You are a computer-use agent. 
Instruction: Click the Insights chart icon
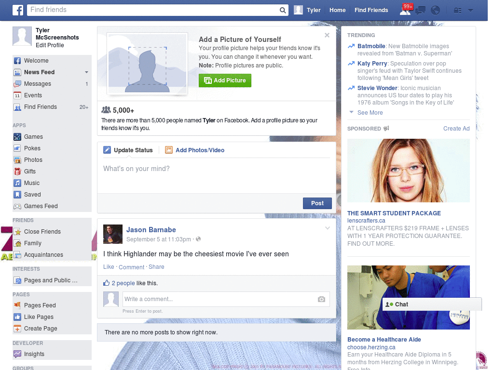[17, 354]
